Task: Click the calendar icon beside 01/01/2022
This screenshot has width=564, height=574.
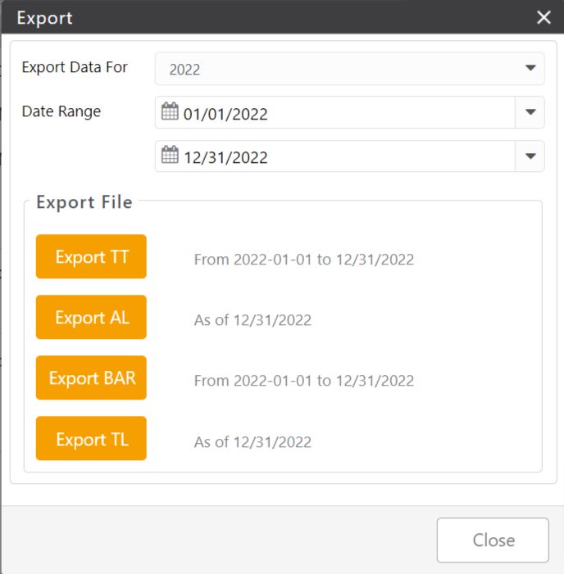Action: pos(170,113)
